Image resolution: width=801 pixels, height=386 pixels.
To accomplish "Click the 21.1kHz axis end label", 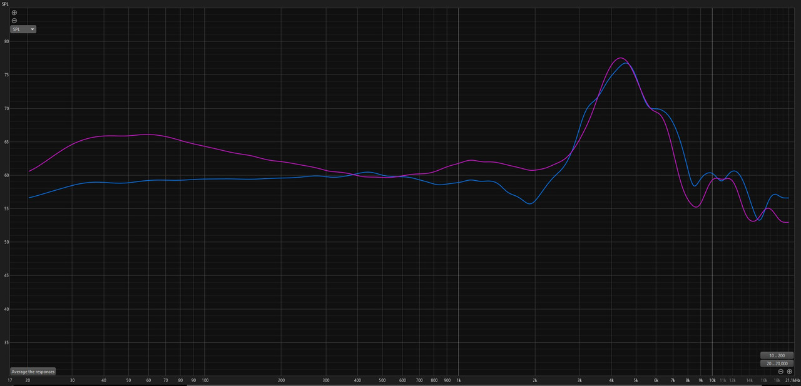I will 793,380.
